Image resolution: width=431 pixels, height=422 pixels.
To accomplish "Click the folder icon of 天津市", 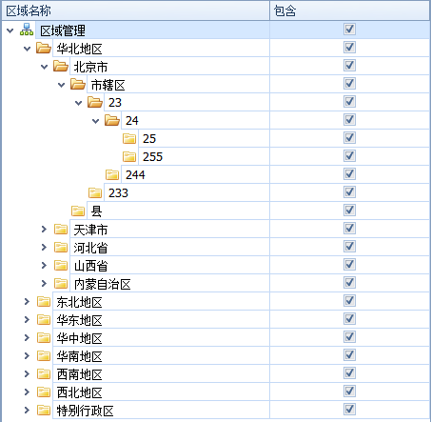I will coord(61,230).
